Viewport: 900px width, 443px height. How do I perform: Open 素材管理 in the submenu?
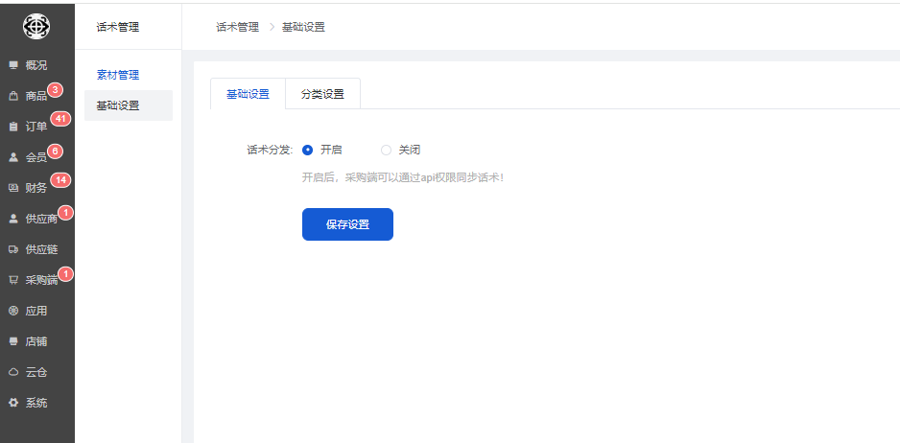coord(118,75)
